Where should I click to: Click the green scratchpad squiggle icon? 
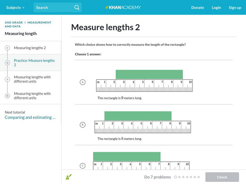pos(69,177)
